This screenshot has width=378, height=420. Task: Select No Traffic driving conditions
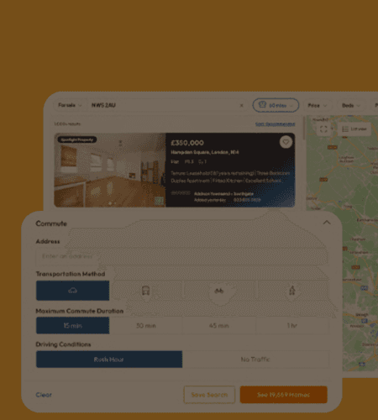(x=255, y=360)
